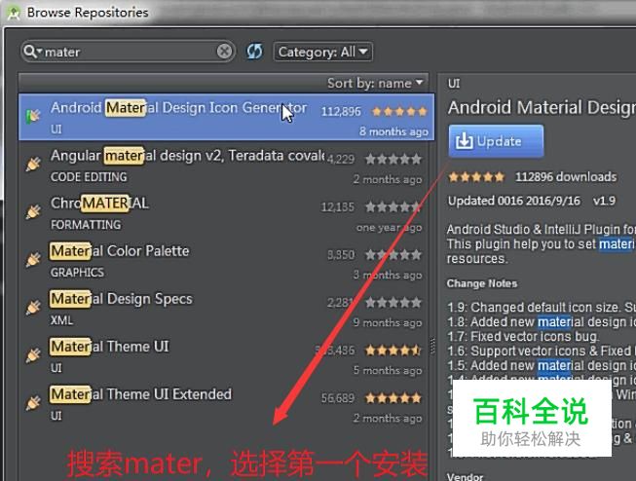Click XML category under Material Design Specs

click(61, 320)
